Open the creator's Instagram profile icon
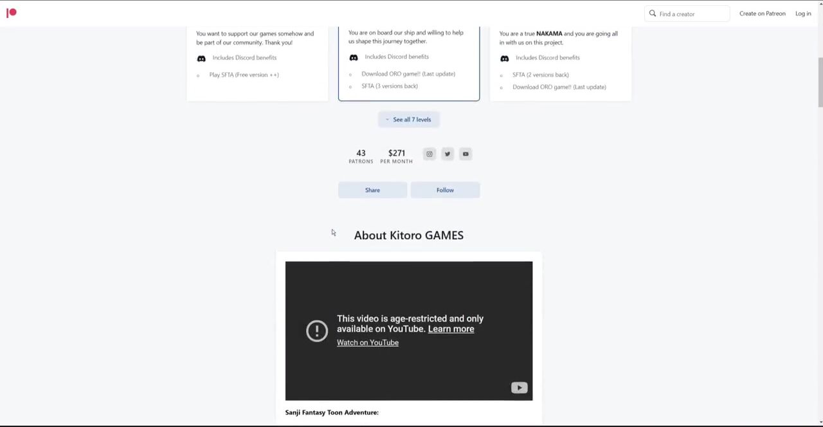The image size is (823, 427). [430, 154]
